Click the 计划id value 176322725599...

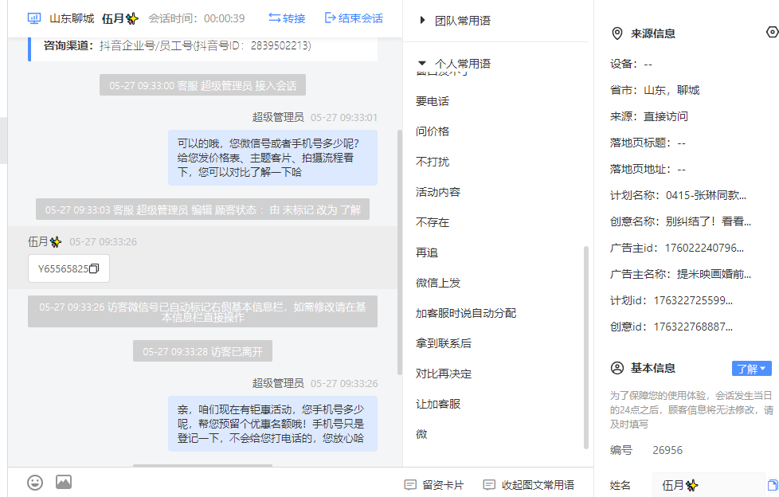tap(693, 301)
